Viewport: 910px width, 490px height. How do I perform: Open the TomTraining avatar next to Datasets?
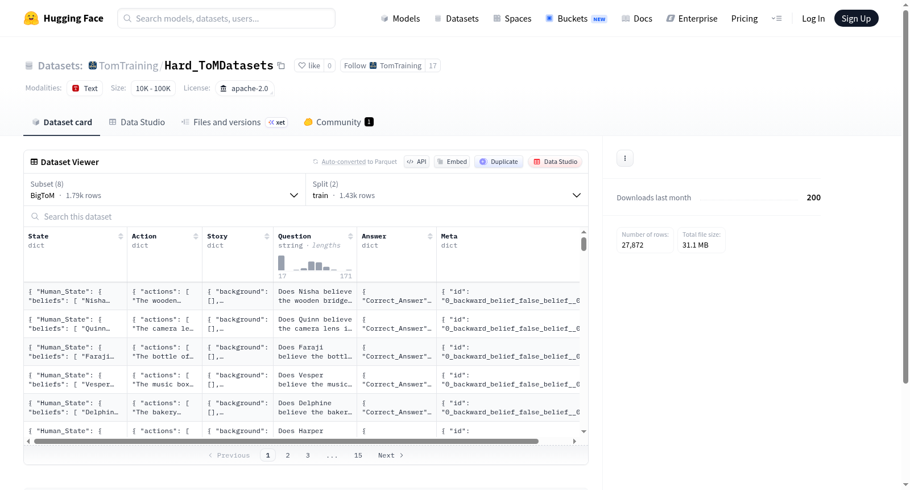(x=93, y=65)
